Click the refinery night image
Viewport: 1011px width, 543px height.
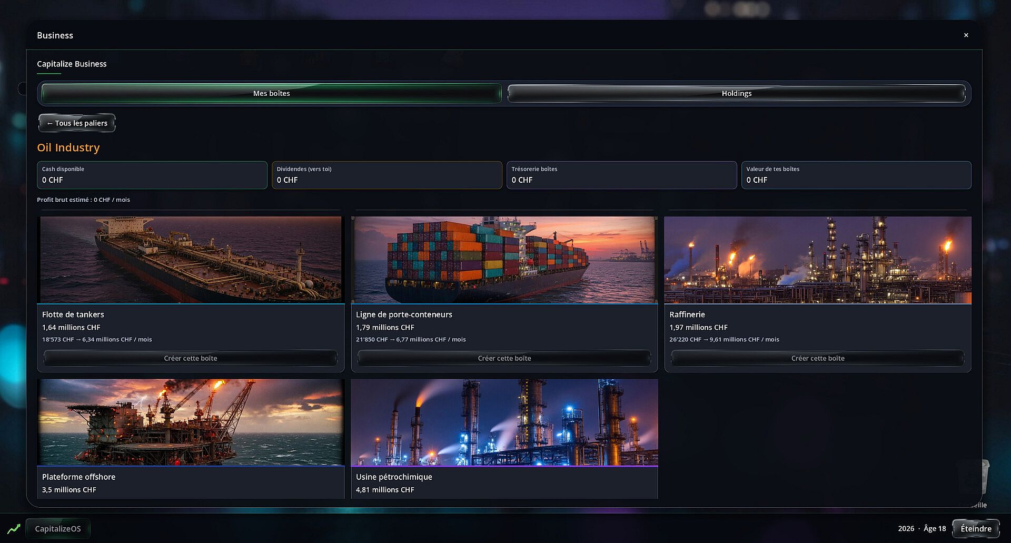(x=818, y=260)
